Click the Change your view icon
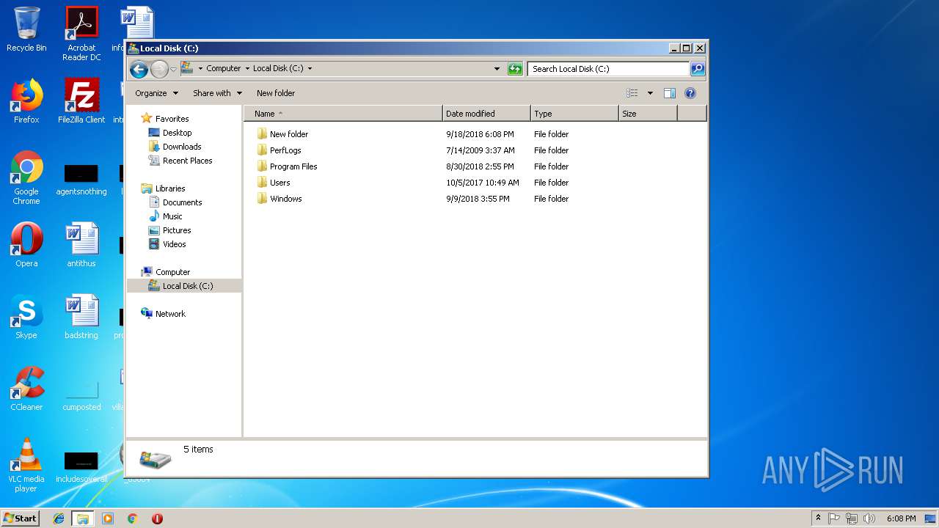The width and height of the screenshot is (939, 528). pos(632,93)
